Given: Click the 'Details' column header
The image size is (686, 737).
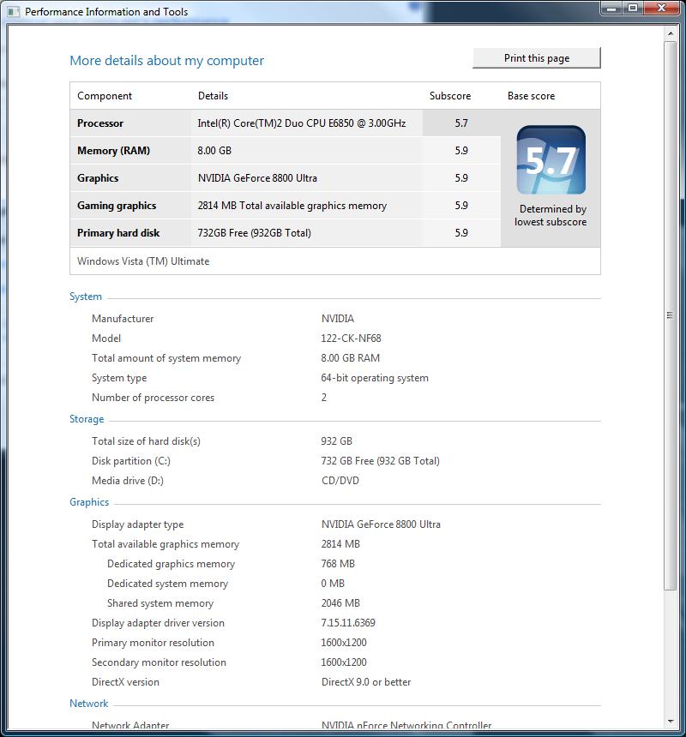Looking at the screenshot, I should pos(213,96).
